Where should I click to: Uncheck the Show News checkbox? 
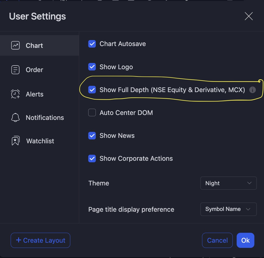pos(92,136)
